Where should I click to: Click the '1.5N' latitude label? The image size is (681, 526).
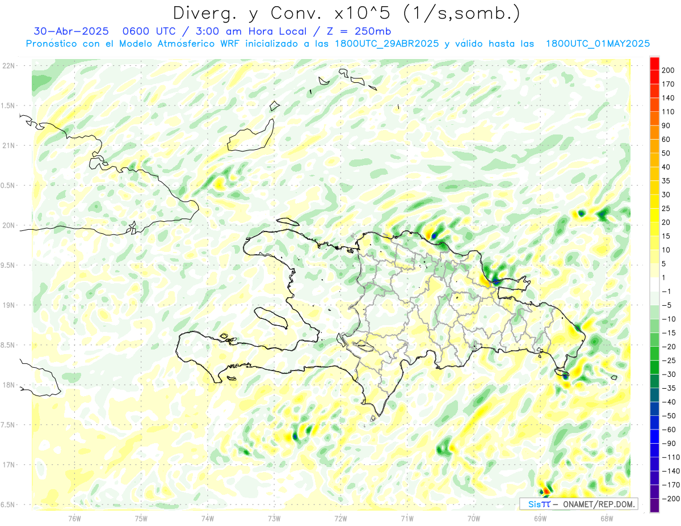8,106
